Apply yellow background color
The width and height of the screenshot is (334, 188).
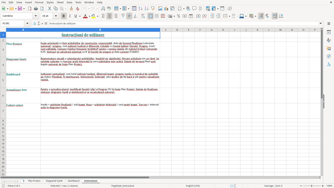[94, 16]
